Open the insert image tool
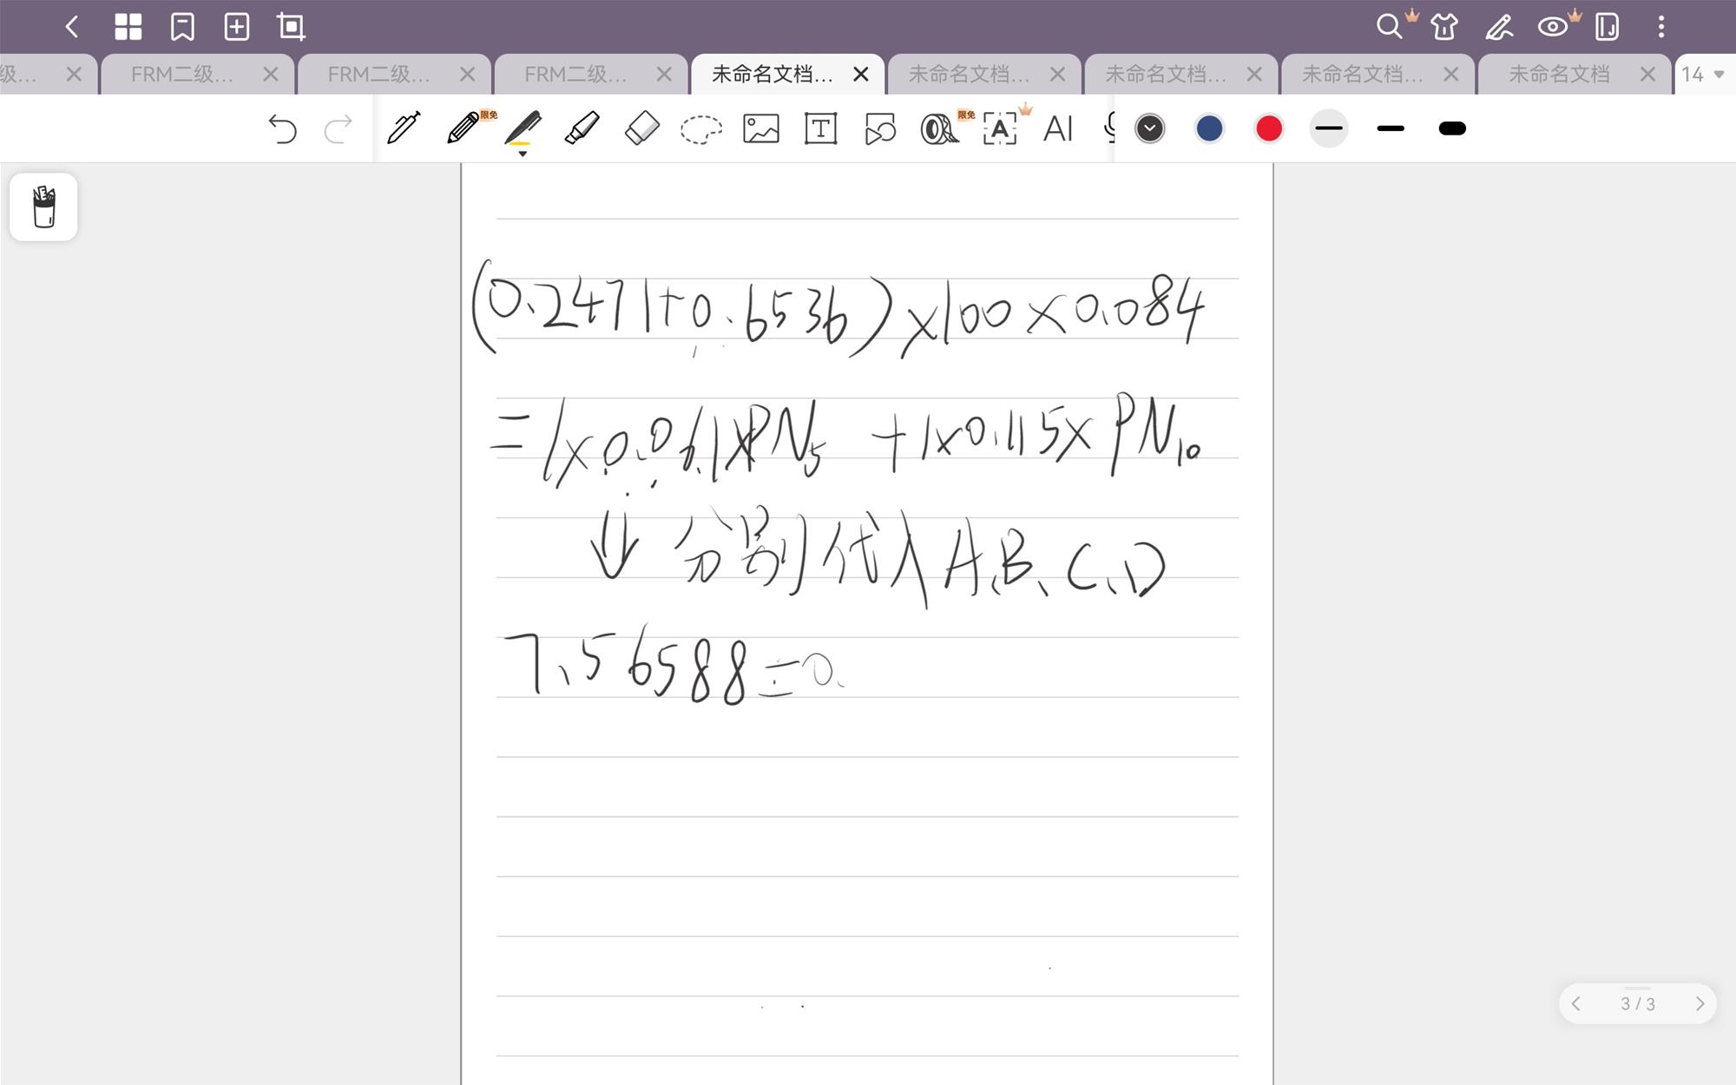Image resolution: width=1736 pixels, height=1085 pixels. click(760, 128)
